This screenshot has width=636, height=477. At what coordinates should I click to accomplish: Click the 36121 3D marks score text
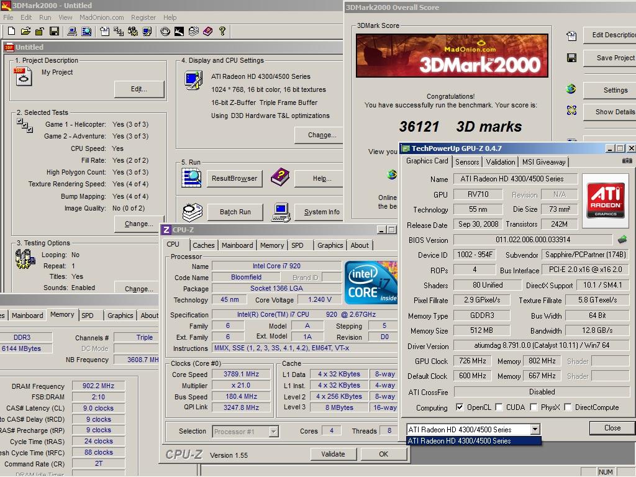[460, 127]
